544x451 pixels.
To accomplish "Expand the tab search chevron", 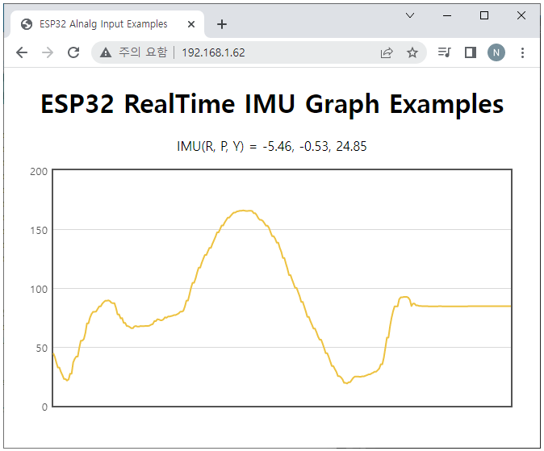I will 410,15.
